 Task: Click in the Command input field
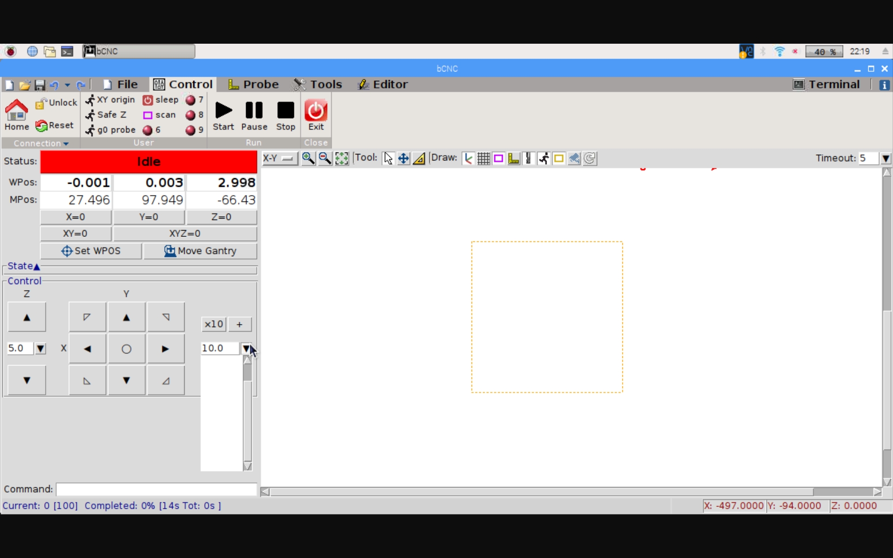pos(156,489)
